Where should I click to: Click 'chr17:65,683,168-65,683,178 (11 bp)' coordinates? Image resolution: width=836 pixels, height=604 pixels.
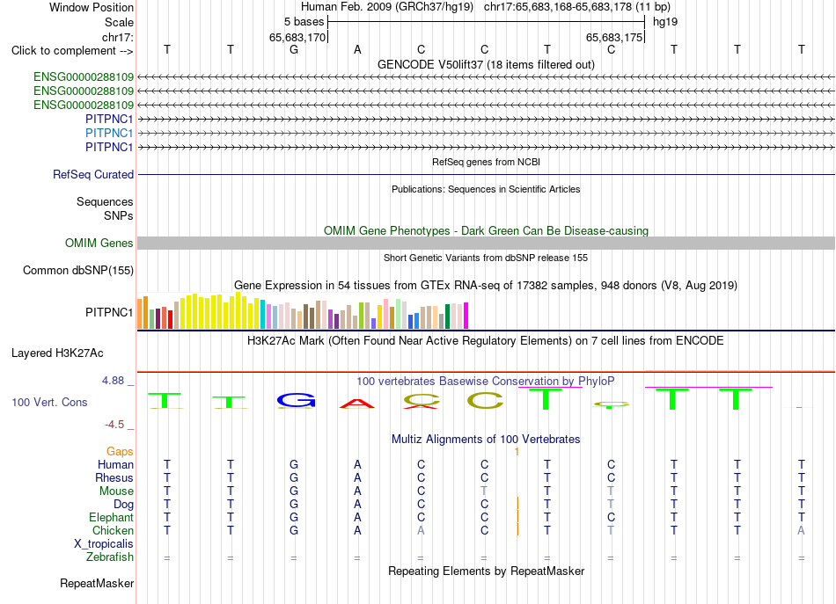click(577, 7)
